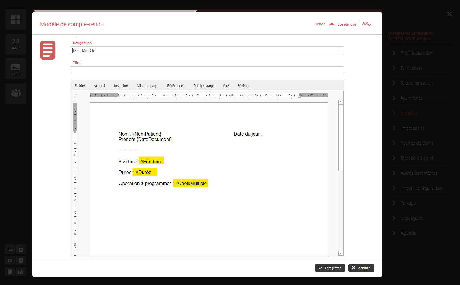Click the red document template icon

tap(47, 50)
